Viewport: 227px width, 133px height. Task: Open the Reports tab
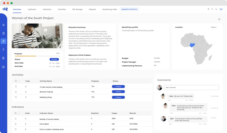(92, 9)
